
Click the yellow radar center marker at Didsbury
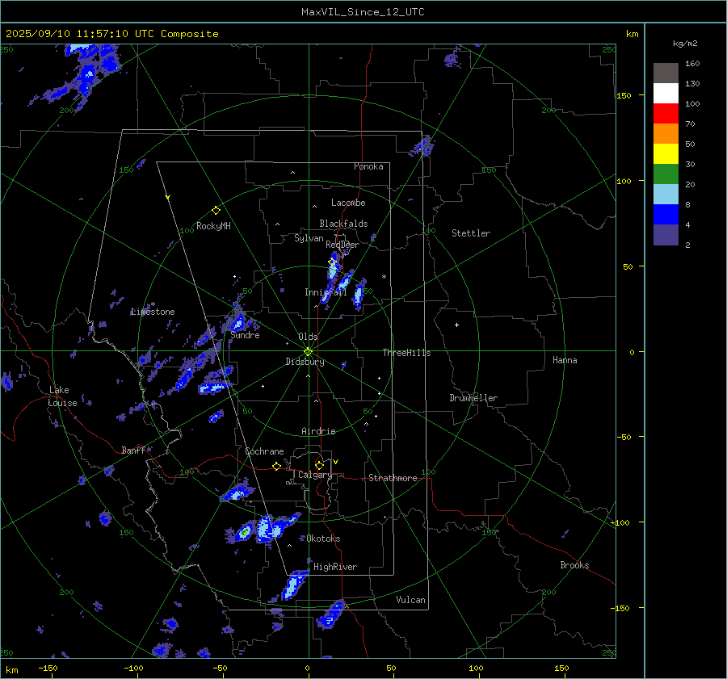[308, 352]
